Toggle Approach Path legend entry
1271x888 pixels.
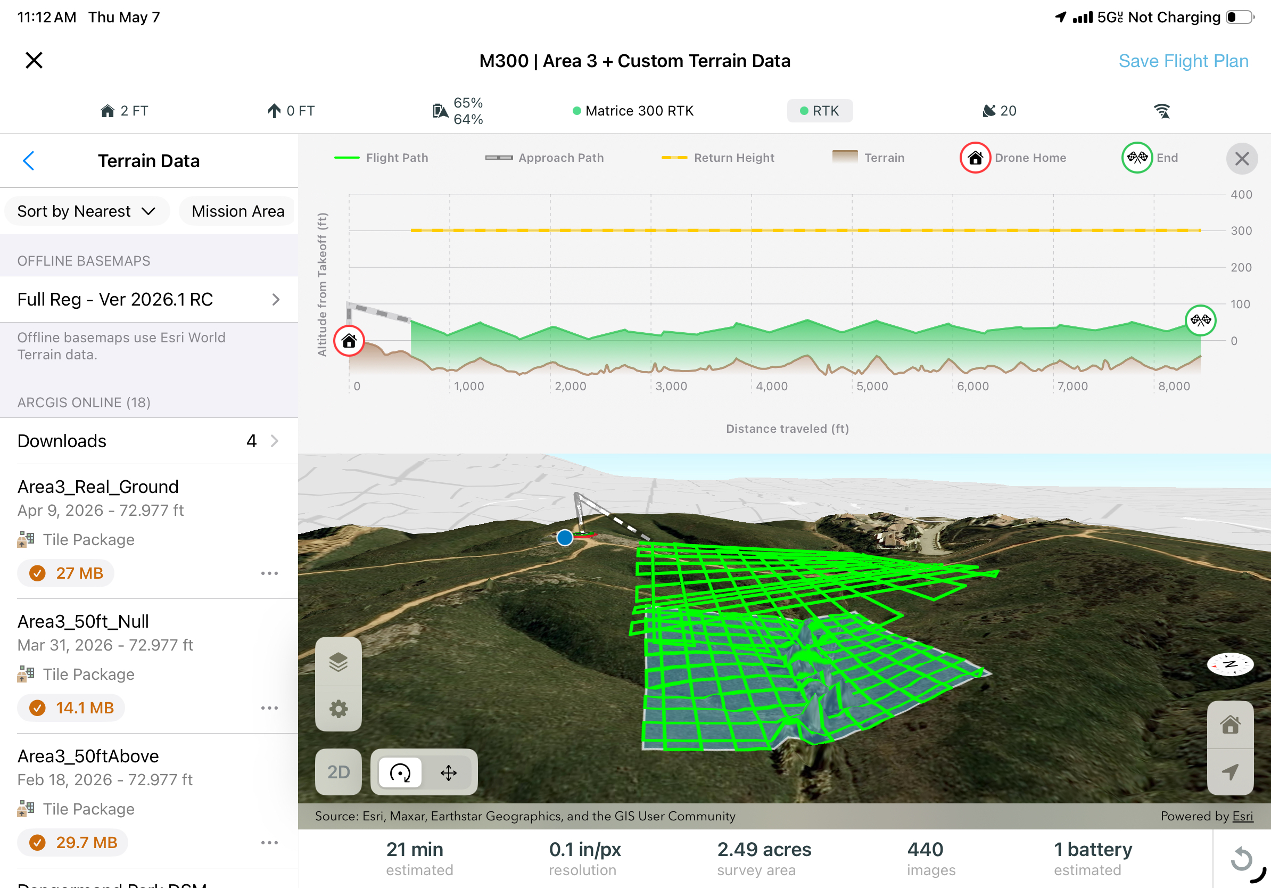544,158
